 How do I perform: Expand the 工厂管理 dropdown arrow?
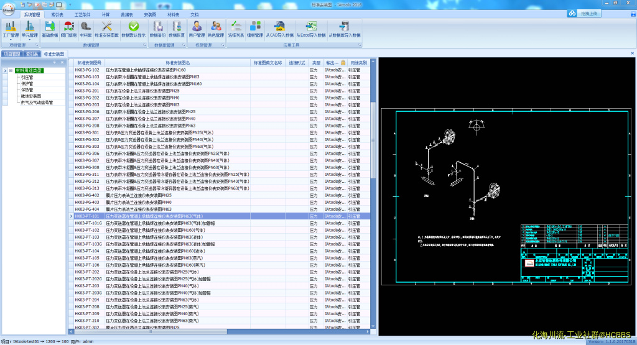coord(11,39)
